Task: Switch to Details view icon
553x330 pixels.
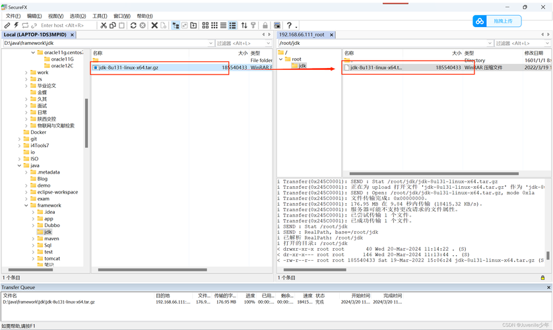Action: (233, 25)
